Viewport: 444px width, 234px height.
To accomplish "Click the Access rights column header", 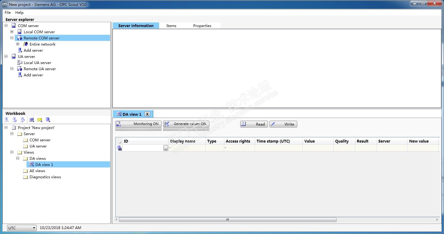I will (240, 141).
